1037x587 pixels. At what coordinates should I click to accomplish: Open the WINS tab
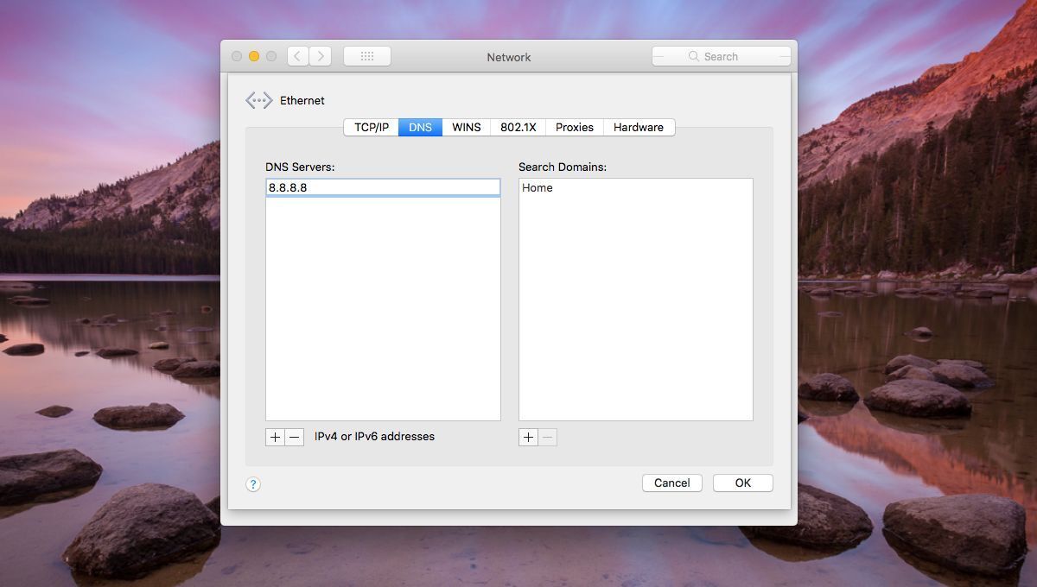467,127
